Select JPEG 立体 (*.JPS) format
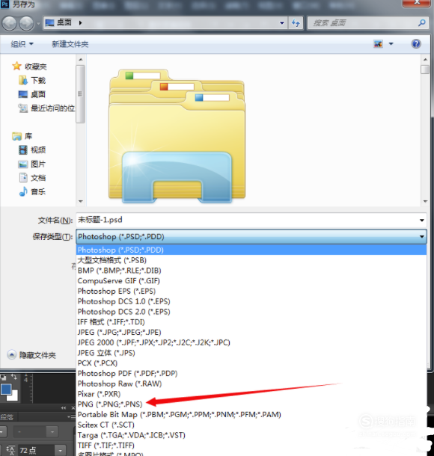This screenshot has width=434, height=456. 251,353
